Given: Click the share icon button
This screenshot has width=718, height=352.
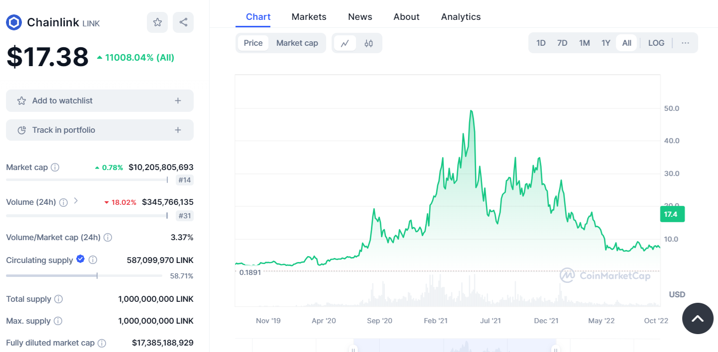Looking at the screenshot, I should coord(183,22).
